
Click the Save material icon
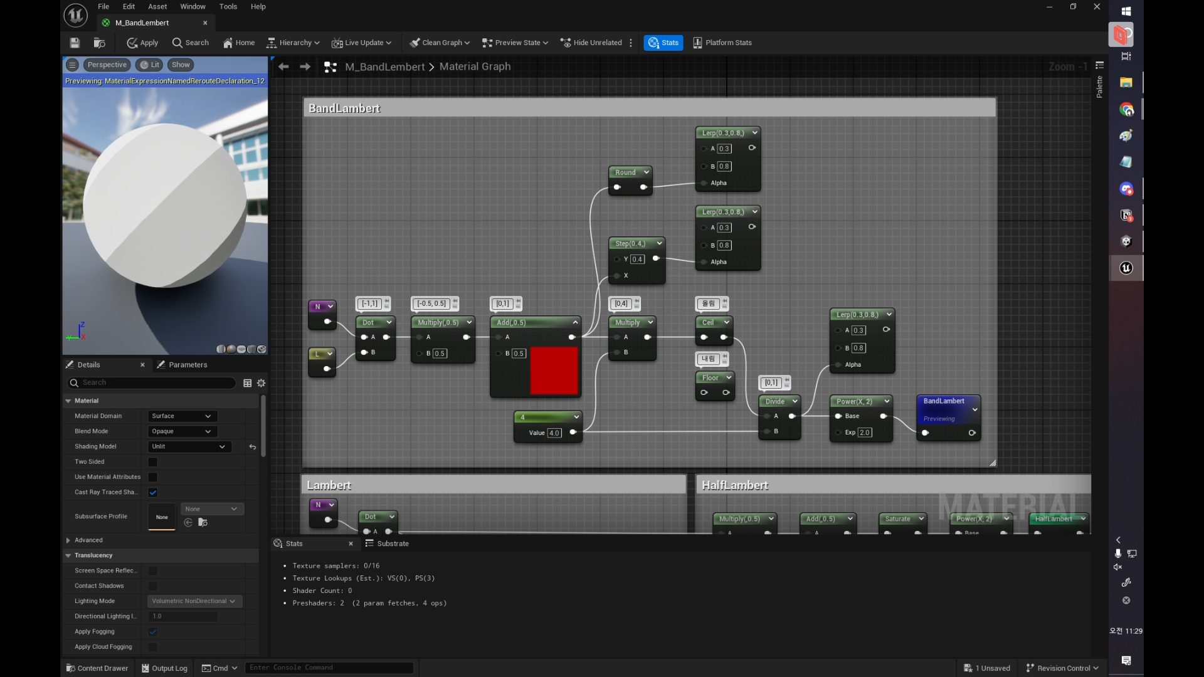click(x=75, y=43)
